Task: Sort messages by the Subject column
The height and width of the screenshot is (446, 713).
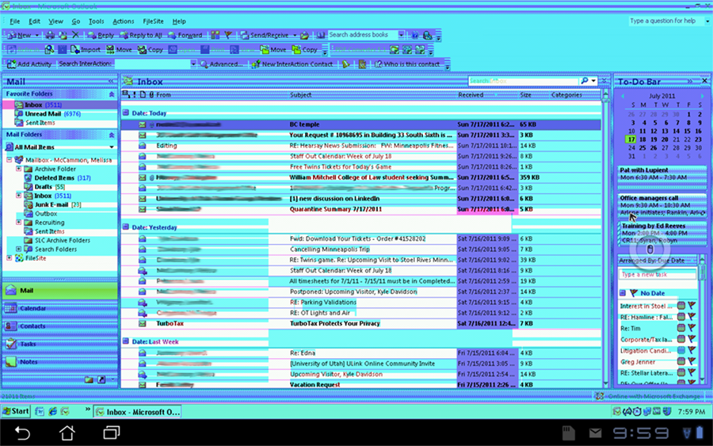Action: [x=372, y=95]
